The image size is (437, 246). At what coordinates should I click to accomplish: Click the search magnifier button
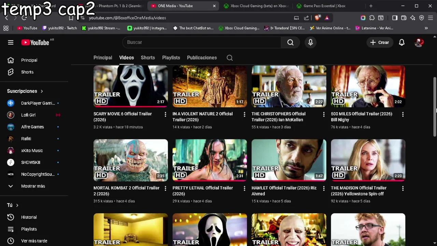click(290, 42)
